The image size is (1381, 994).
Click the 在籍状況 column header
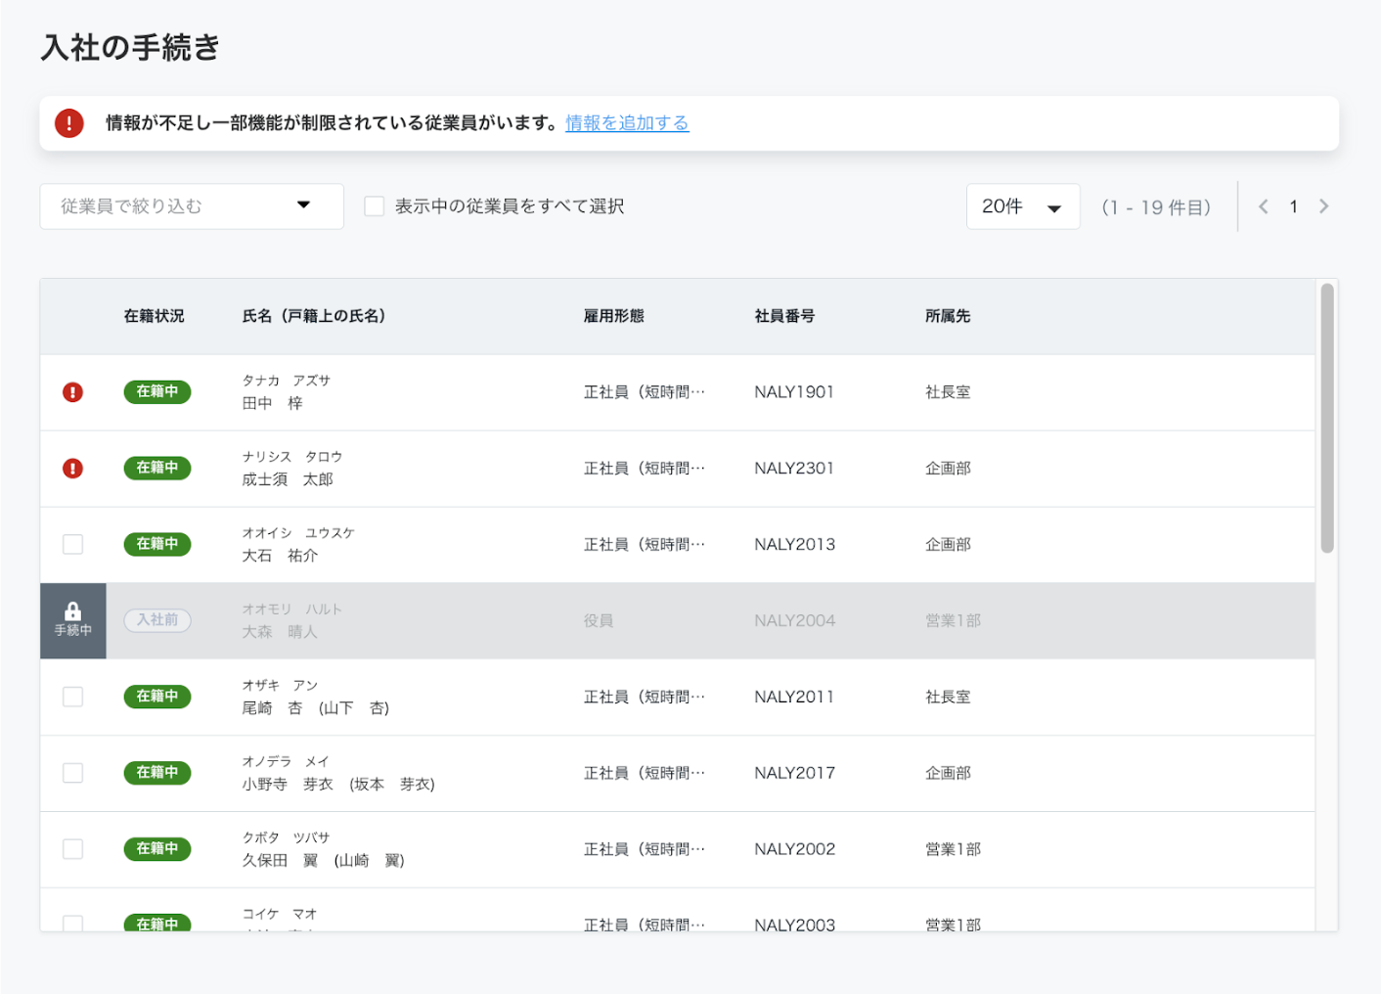coord(155,316)
